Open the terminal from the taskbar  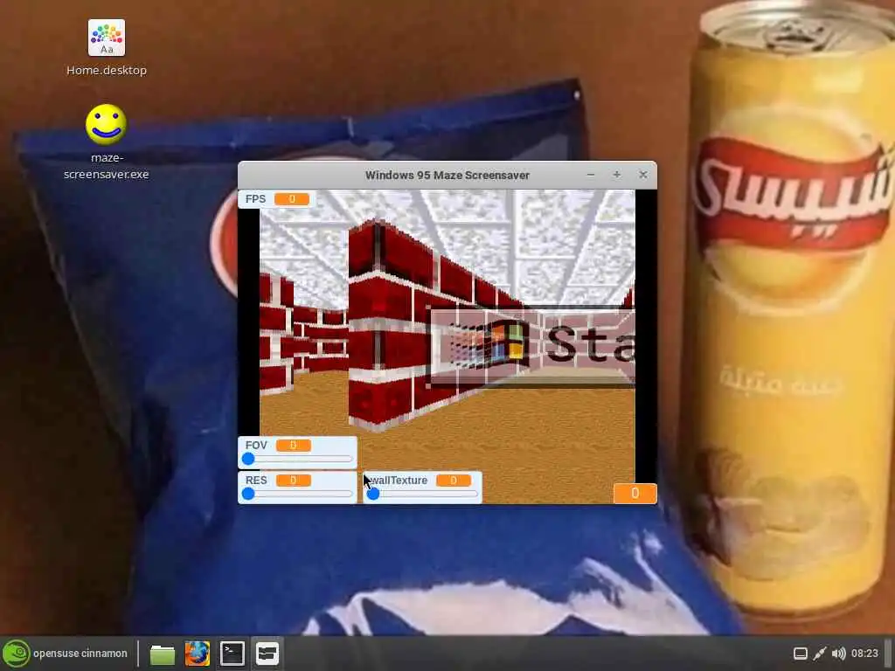[x=232, y=654]
